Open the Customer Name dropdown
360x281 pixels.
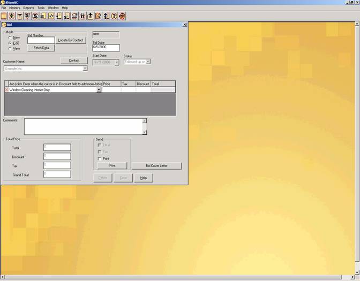[85, 69]
